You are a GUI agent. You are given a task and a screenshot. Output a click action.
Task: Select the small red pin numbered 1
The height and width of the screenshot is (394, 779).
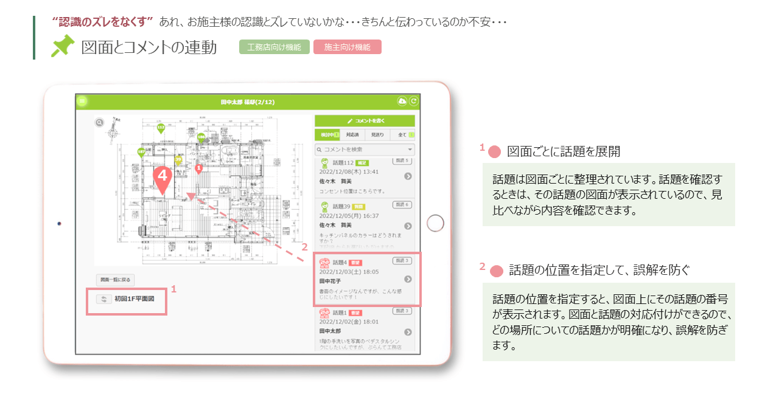pyautogui.click(x=198, y=168)
